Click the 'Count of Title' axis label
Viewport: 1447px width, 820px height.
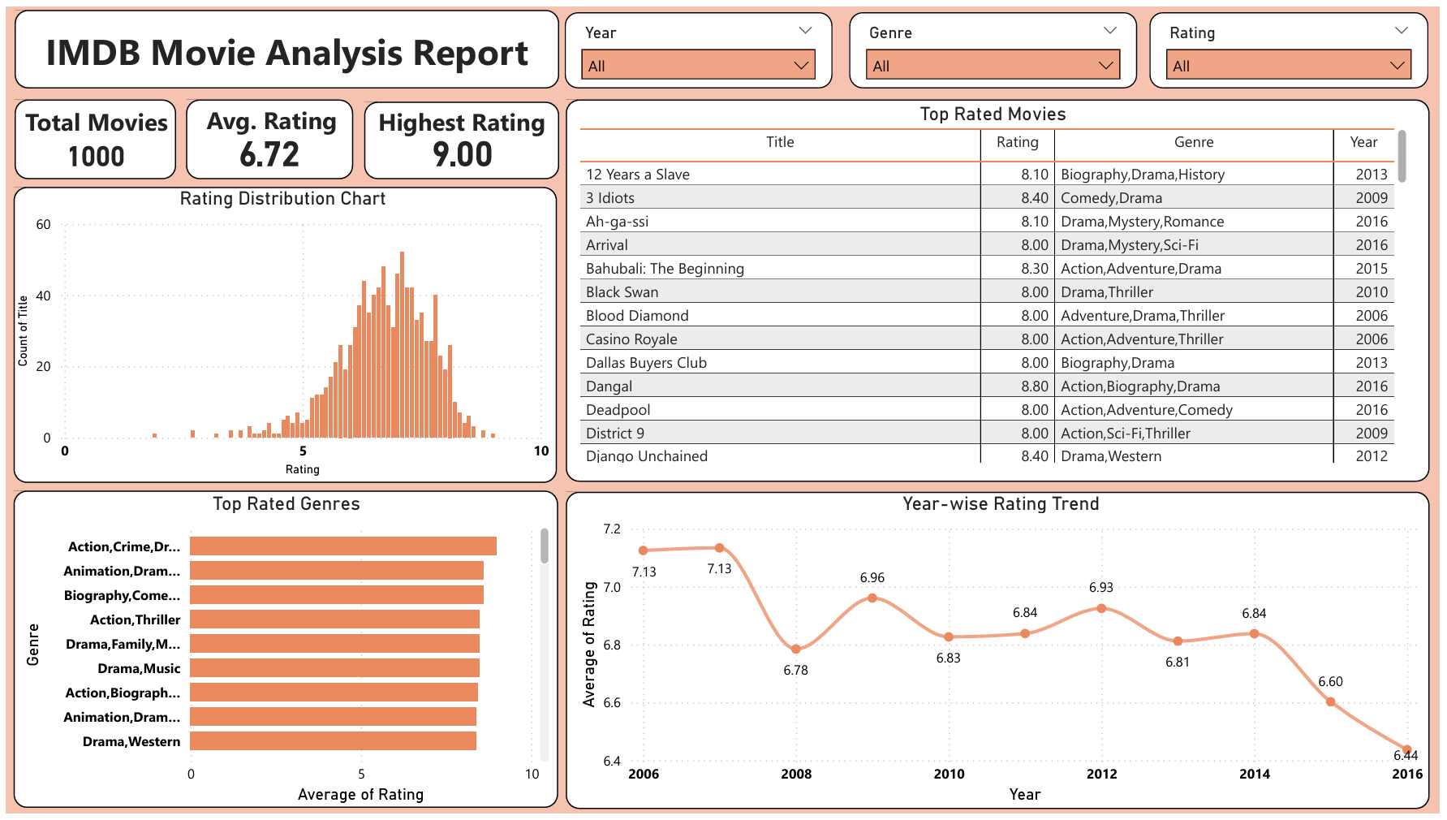click(x=23, y=330)
